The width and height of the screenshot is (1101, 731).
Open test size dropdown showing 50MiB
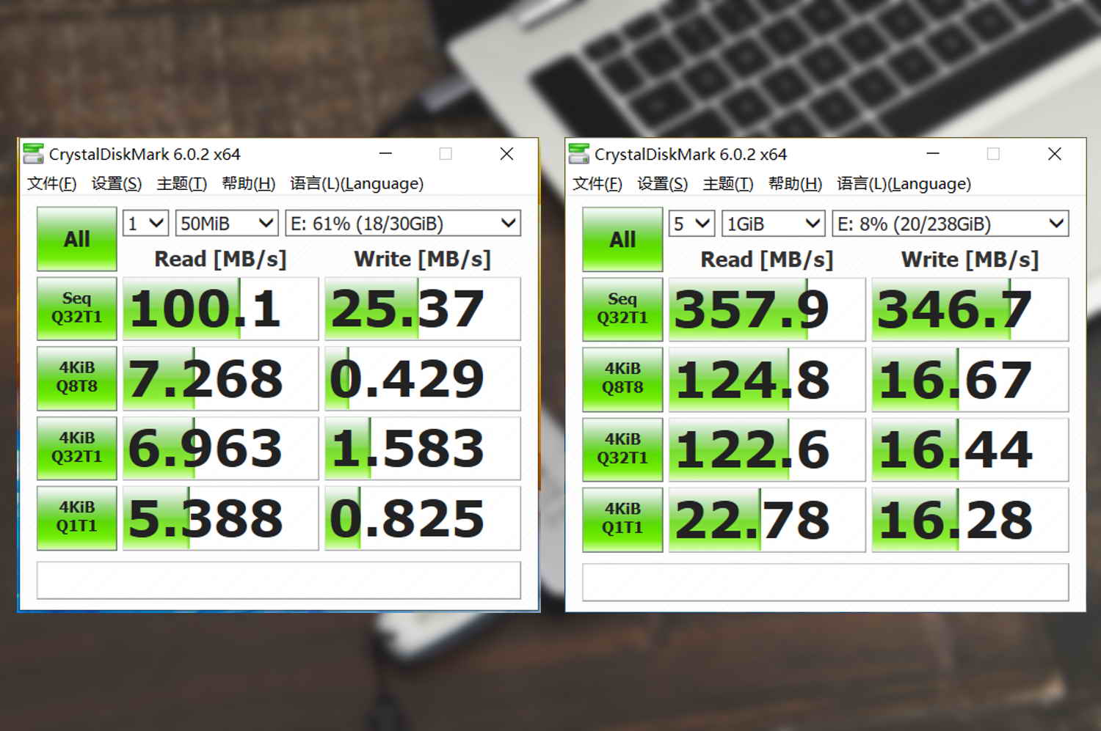(227, 223)
